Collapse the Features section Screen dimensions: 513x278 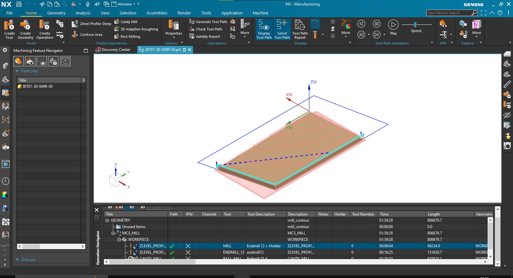[x=17, y=71]
